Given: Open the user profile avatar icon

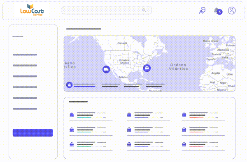Looking at the screenshot, I should coord(232,11).
